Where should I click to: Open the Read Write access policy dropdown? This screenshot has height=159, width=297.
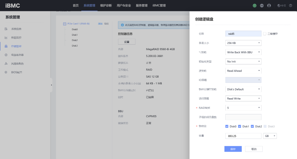pos(243,99)
